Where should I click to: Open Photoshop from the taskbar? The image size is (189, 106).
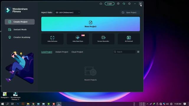pyautogui.click(x=18, y=104)
